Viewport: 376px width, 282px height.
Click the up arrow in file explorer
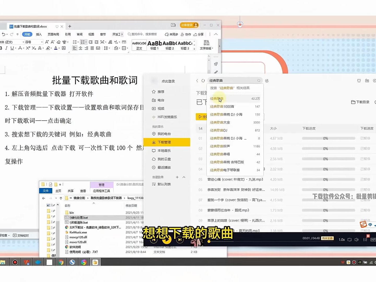[x=61, y=198]
